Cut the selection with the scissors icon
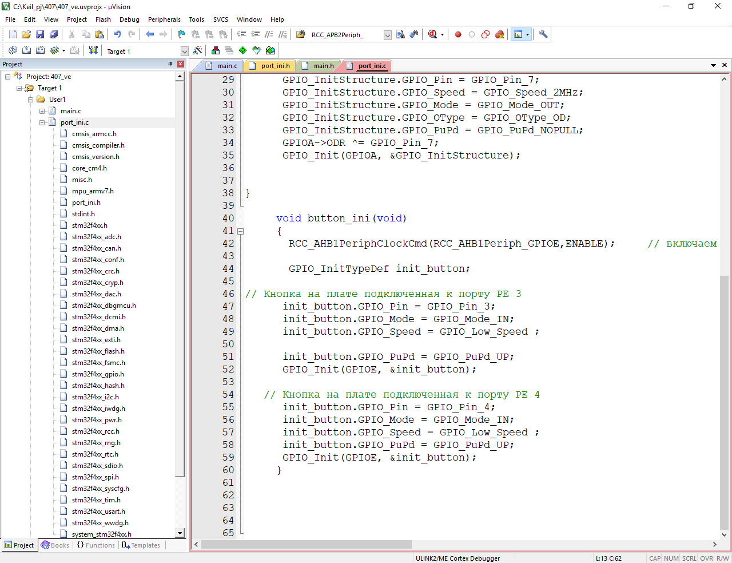 (72, 34)
